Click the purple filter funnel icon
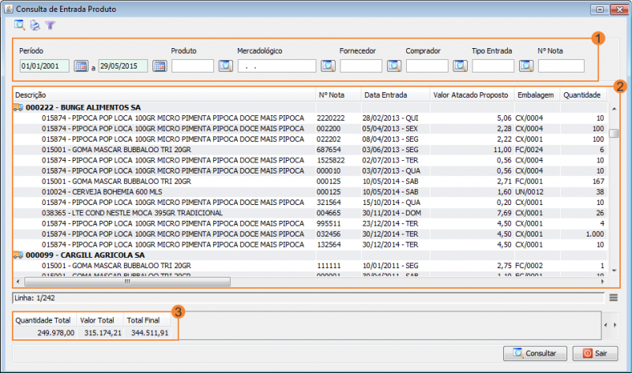Screen dimensions: 632x373 click(50, 26)
